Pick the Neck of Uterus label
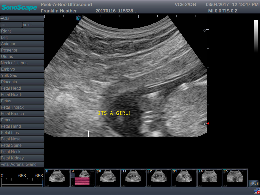260x195 pixels. (x=22, y=63)
